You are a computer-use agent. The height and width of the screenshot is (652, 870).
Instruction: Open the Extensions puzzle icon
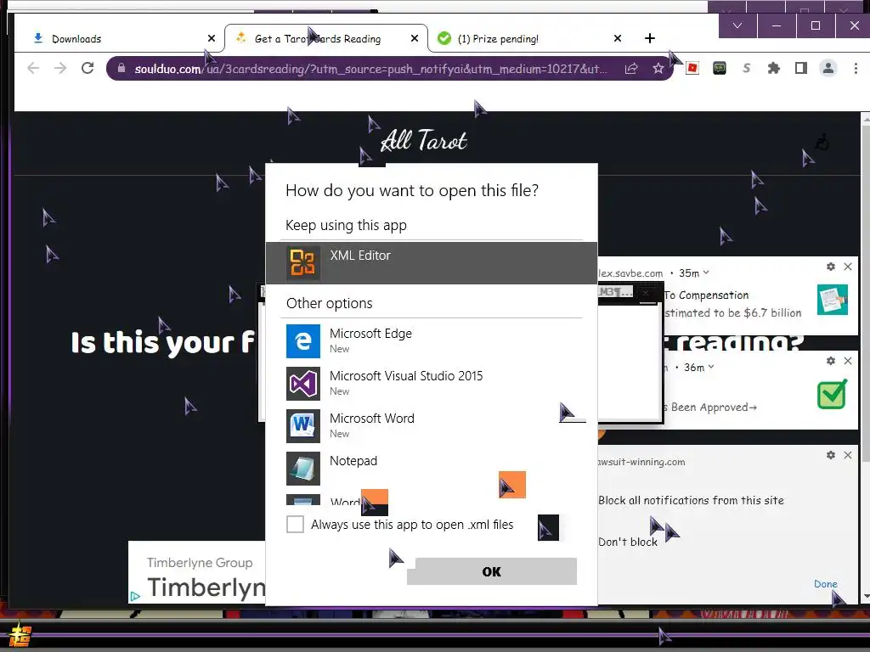(x=773, y=68)
